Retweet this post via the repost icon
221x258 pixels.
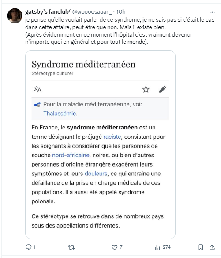(71, 247)
